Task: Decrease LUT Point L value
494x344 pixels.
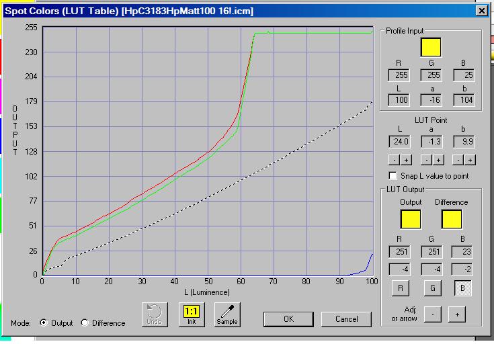Action: 394,160
